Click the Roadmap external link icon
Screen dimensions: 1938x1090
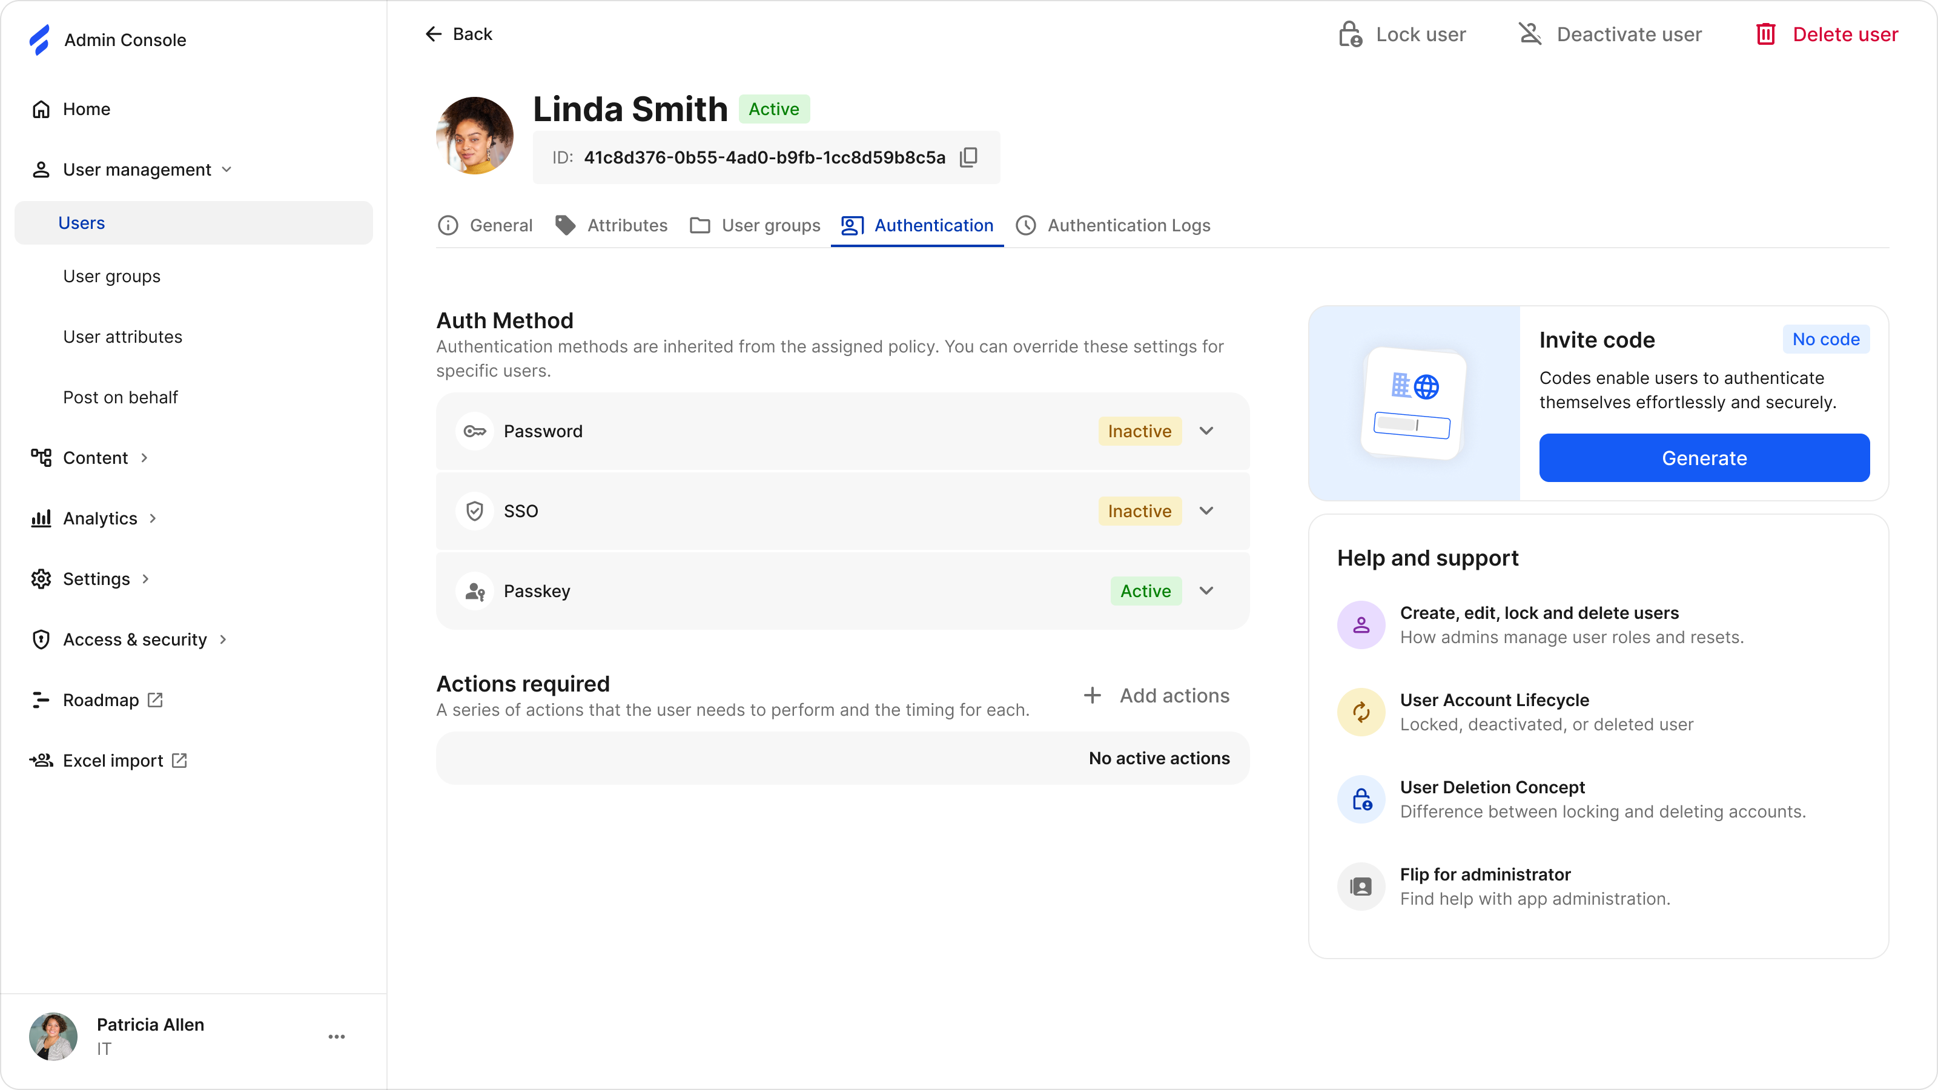(155, 699)
